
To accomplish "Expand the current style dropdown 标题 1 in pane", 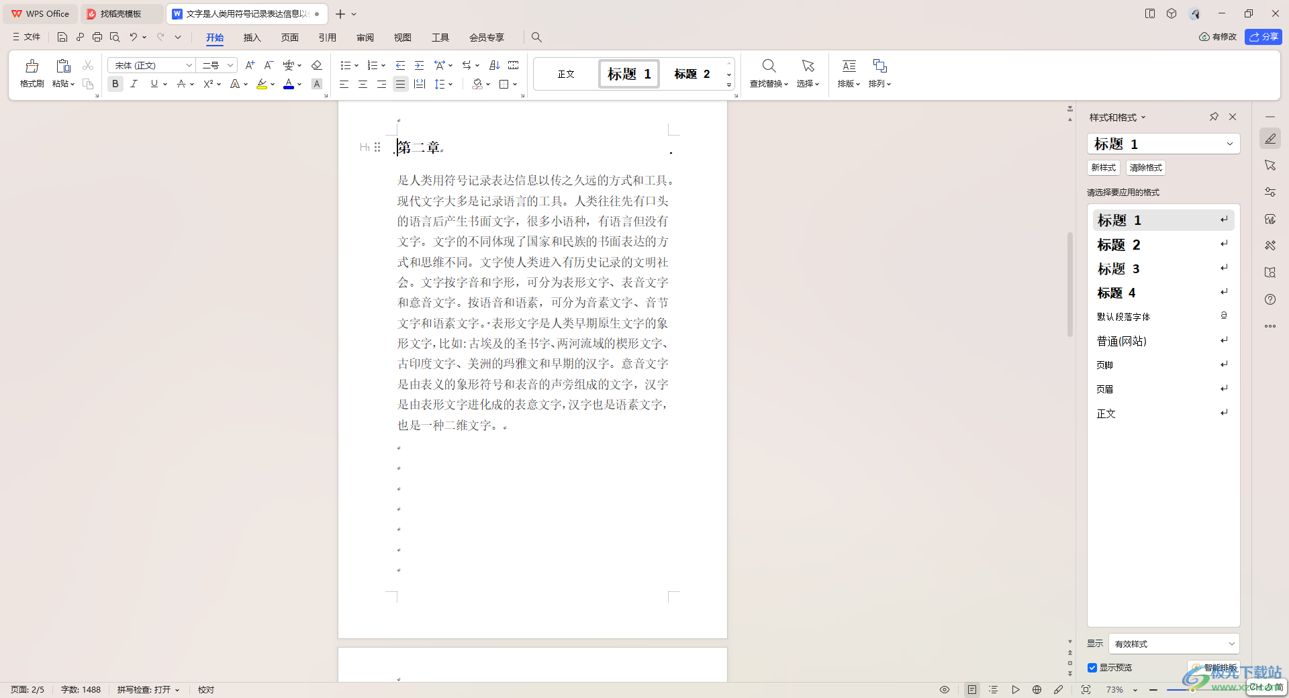I will pos(1230,144).
